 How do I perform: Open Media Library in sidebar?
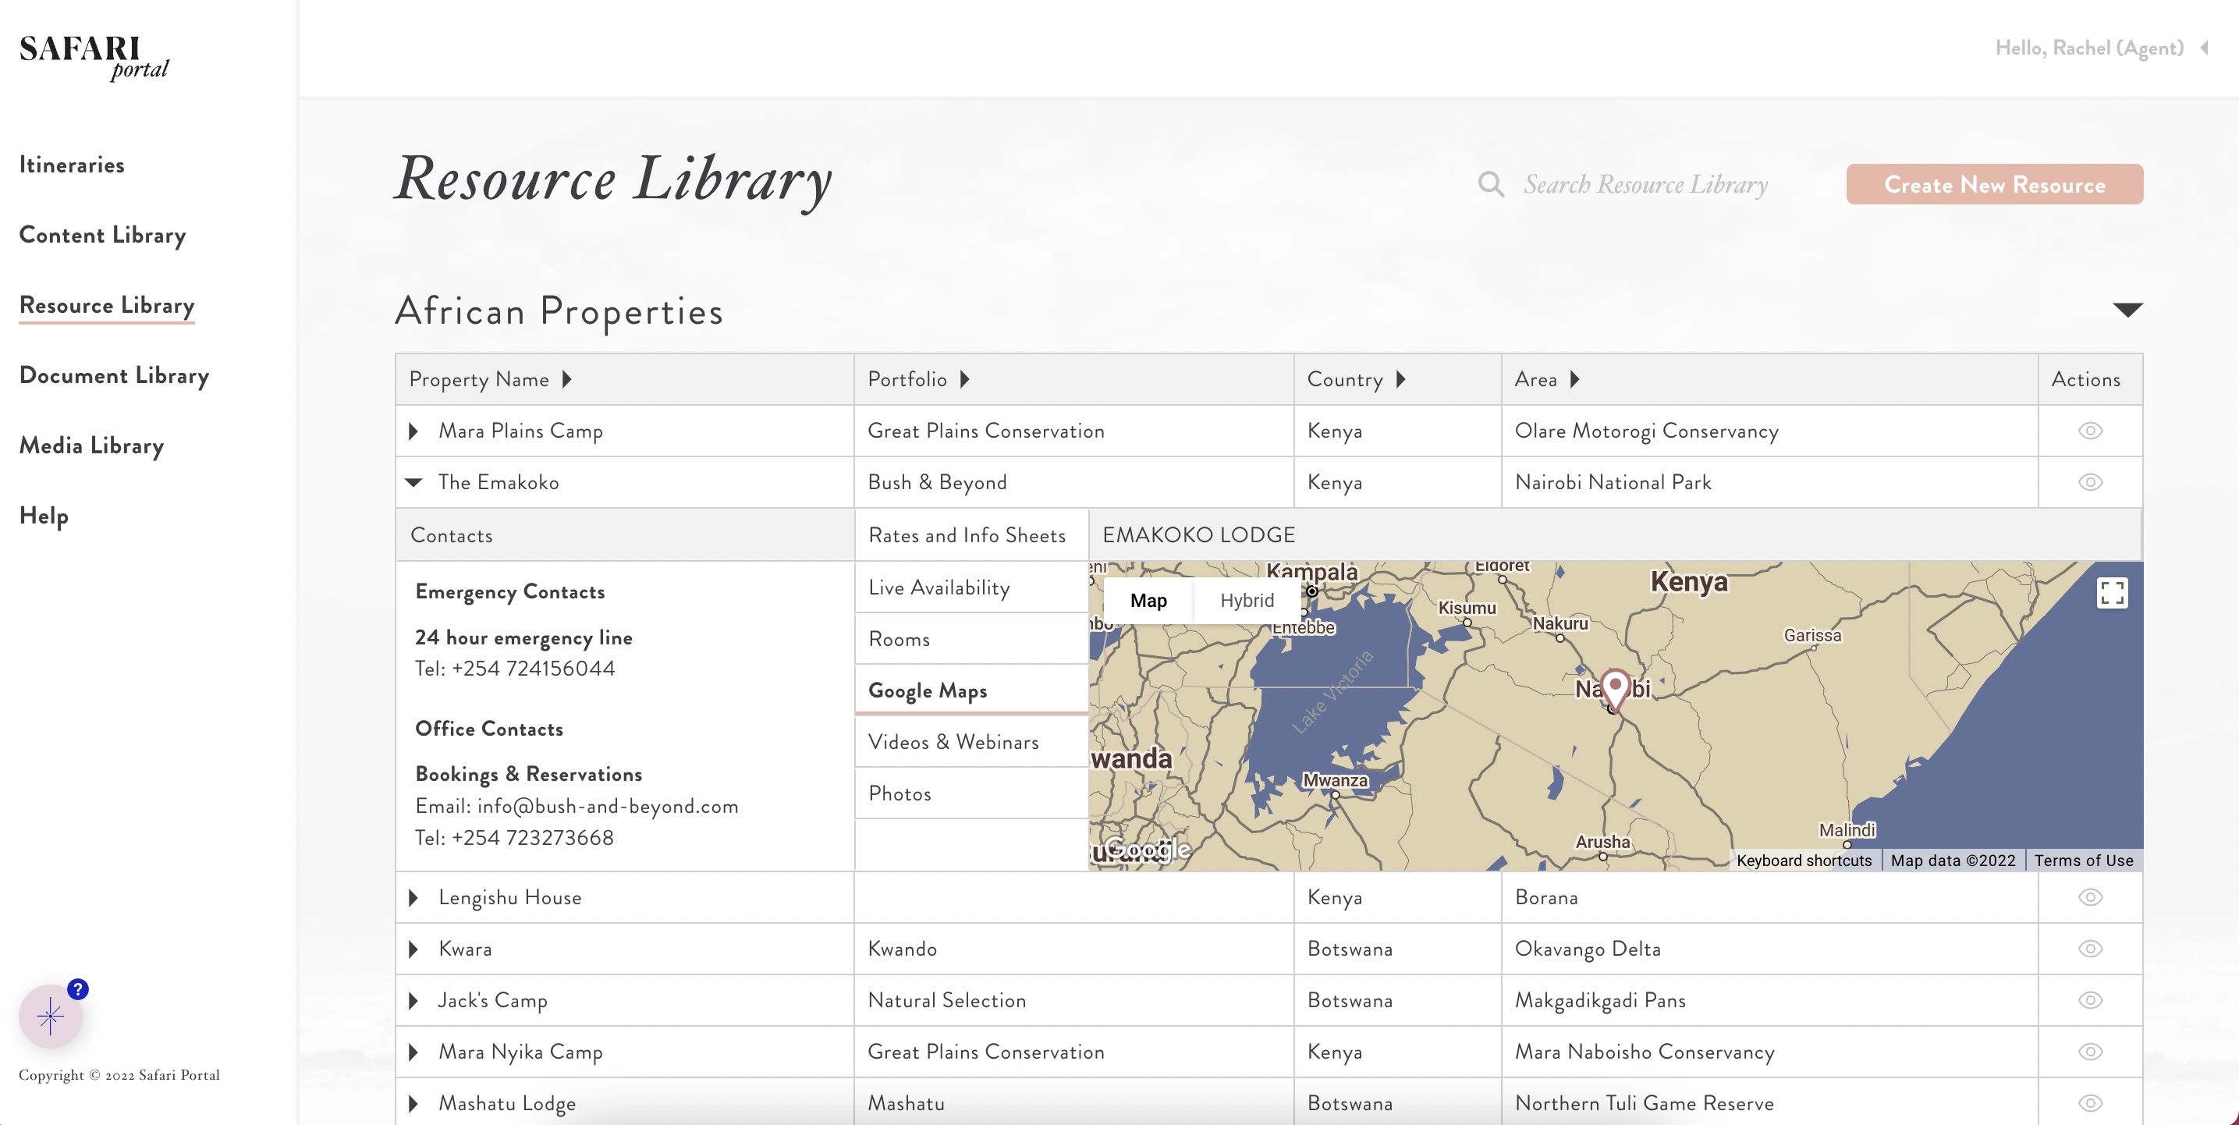coord(91,446)
